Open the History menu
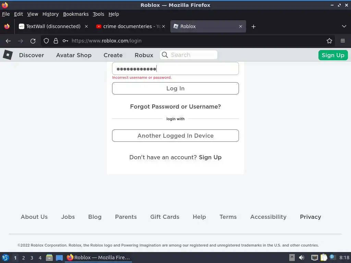Screen dimensions: 351x263 click(50, 14)
